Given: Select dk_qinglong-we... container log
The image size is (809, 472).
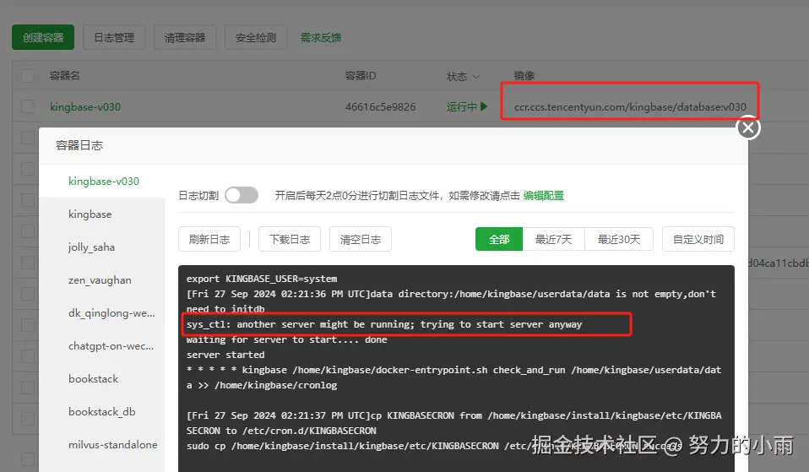Looking at the screenshot, I should coord(102,313).
